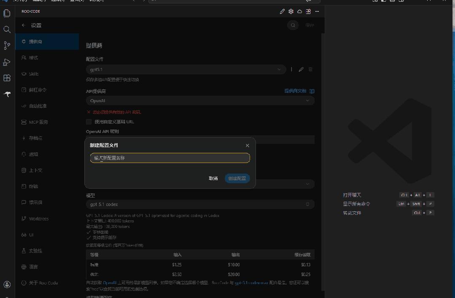This screenshot has width=455, height=298.
Task: Switch to the 提示词 settings tab
Action: [47, 203]
